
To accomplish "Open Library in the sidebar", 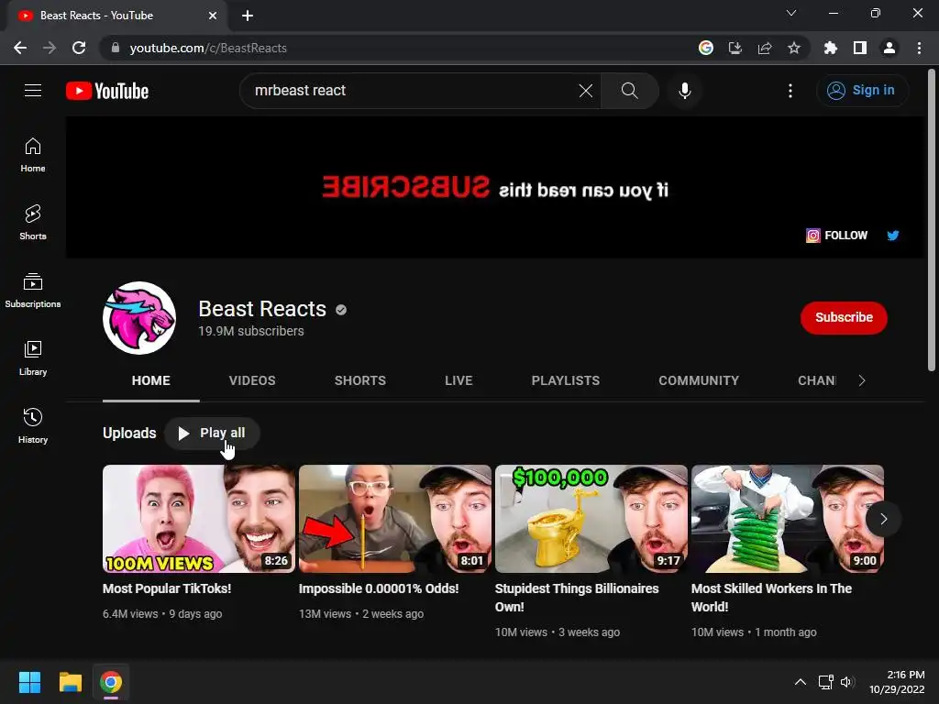I will click(x=33, y=358).
